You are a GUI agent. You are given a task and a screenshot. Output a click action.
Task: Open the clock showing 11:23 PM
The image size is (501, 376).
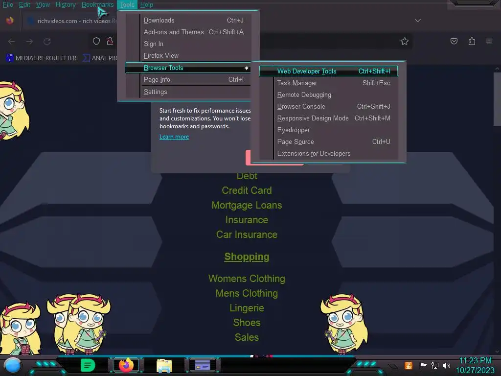coord(475,365)
